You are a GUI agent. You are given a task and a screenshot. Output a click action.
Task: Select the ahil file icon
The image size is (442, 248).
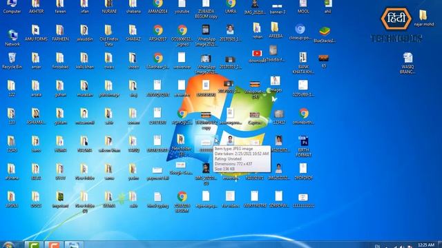[x=327, y=7]
